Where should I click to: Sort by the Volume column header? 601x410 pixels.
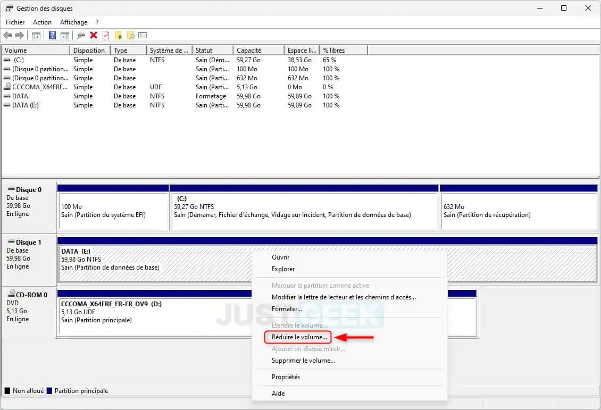(36, 50)
